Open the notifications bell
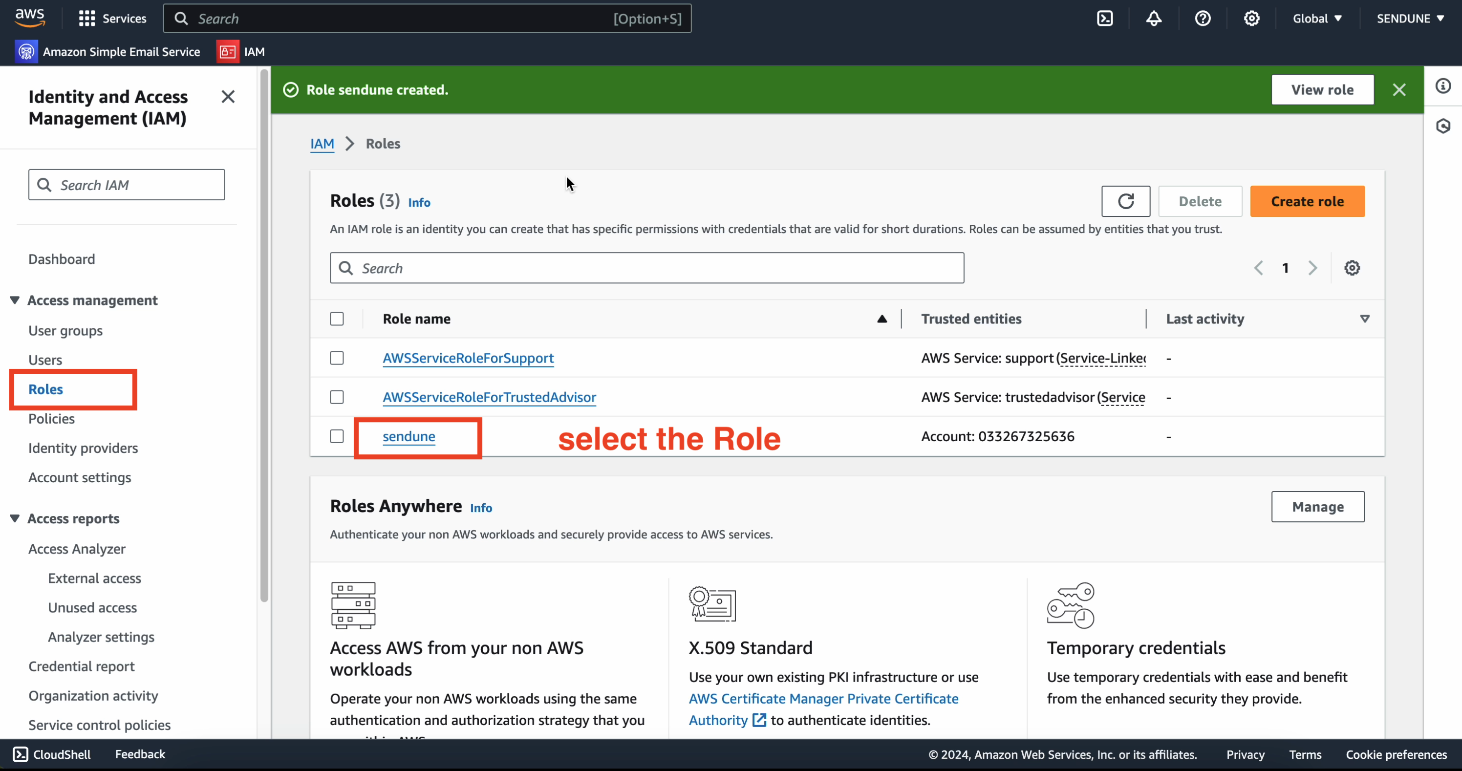The width and height of the screenshot is (1462, 771). [1154, 18]
